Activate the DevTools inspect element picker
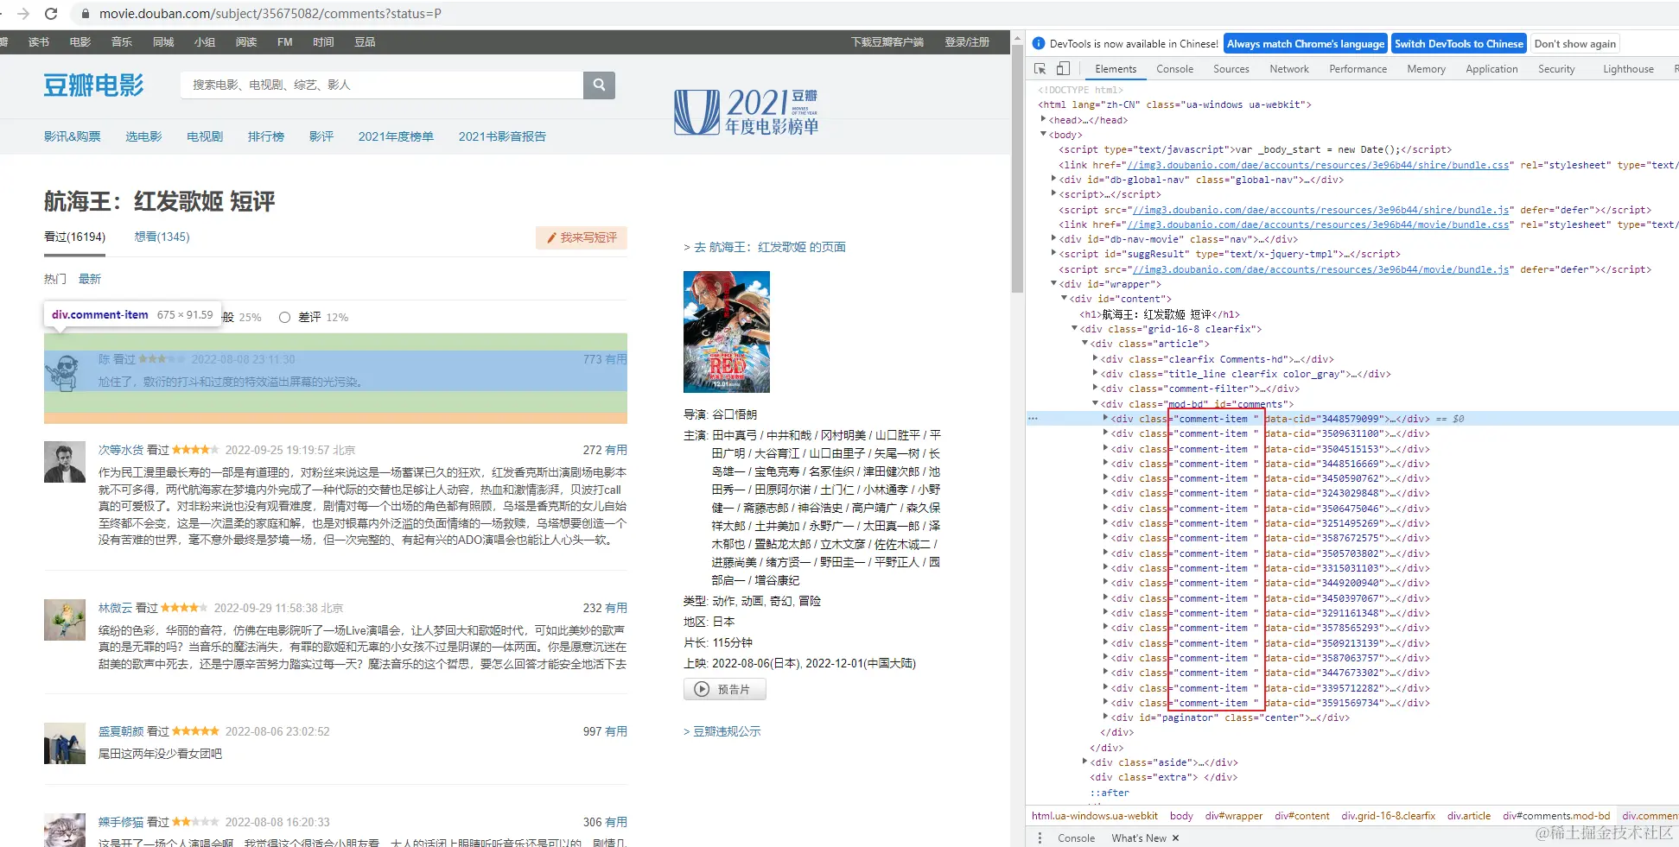This screenshot has height=847, width=1679. pyautogui.click(x=1040, y=69)
